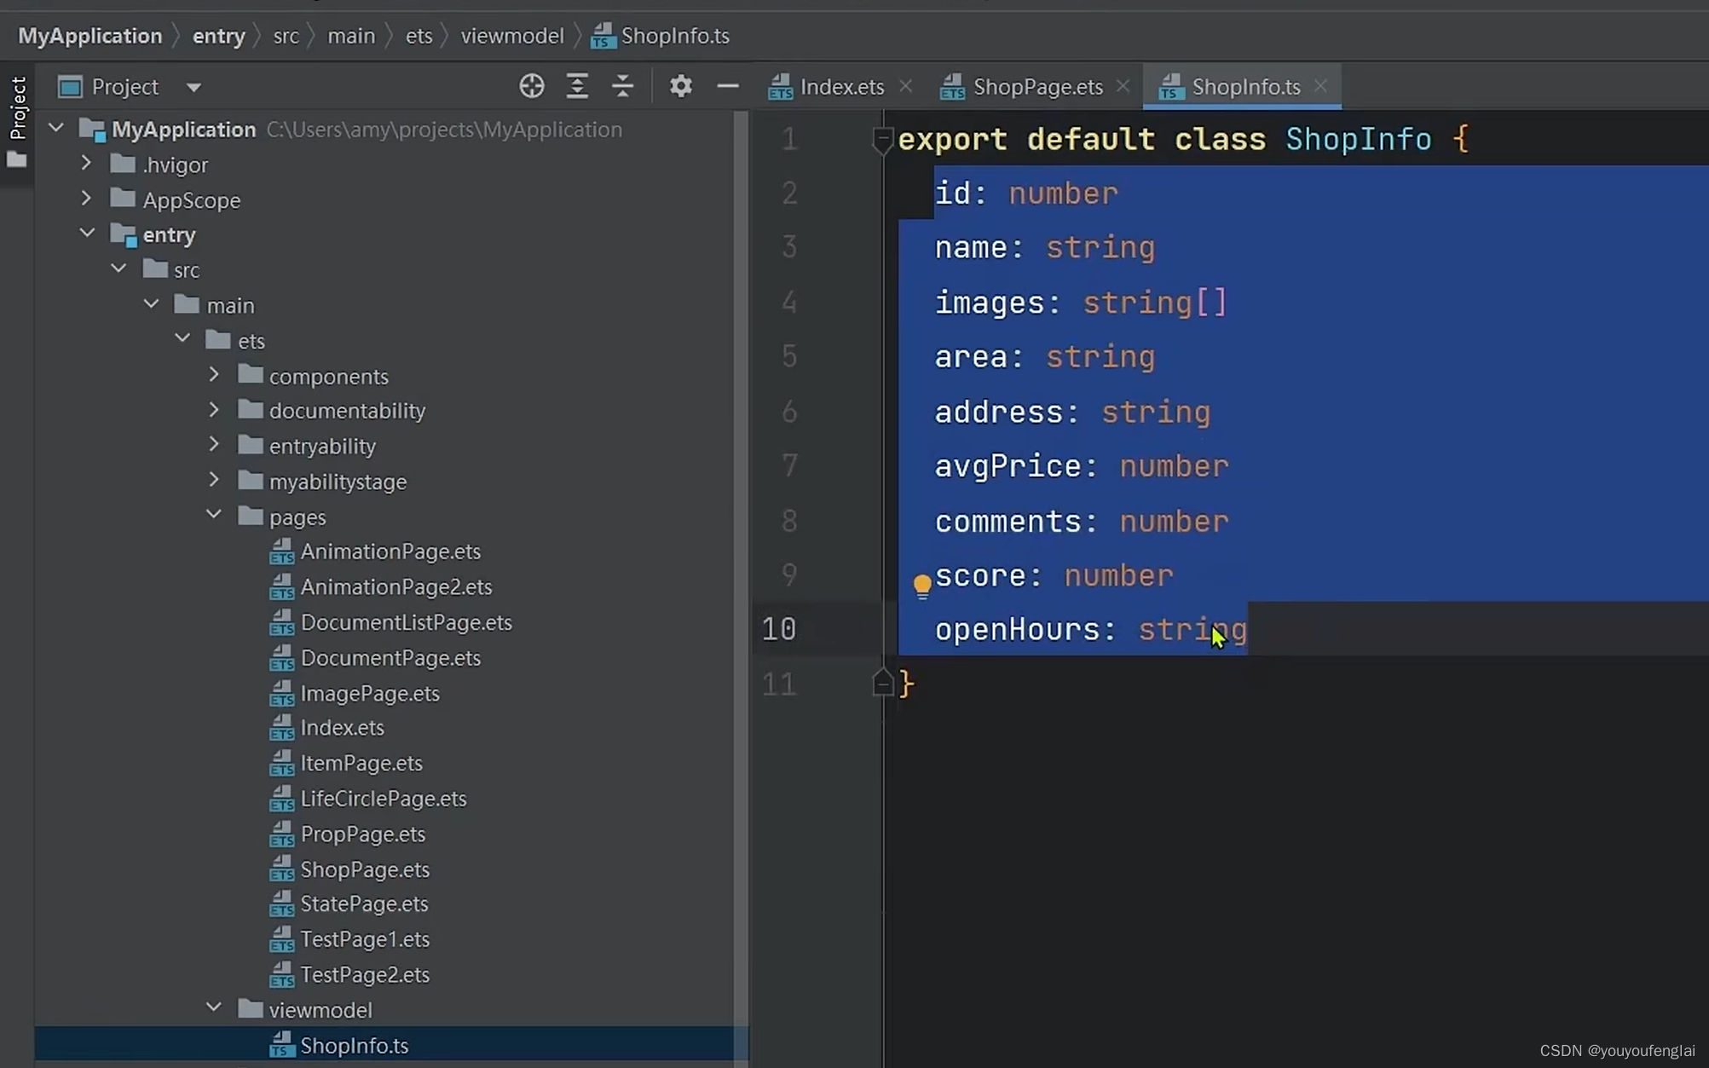Collapse the src folder
Screen dimensions: 1709x1068
[118, 268]
